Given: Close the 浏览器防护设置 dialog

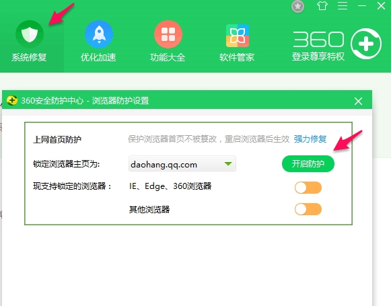Looking at the screenshot, I should coord(358,101).
